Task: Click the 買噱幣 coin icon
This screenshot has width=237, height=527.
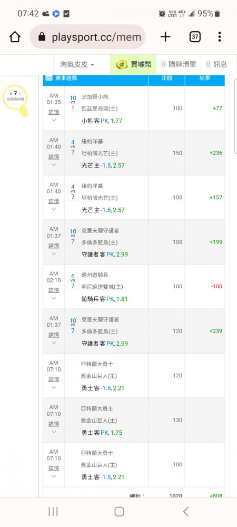Action: [x=122, y=64]
